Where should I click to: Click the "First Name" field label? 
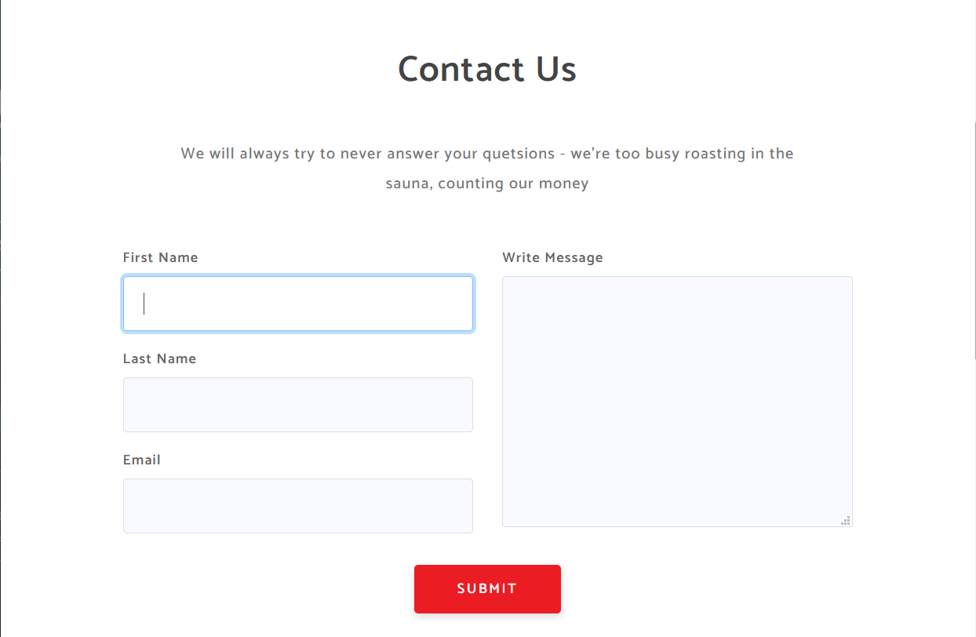161,257
